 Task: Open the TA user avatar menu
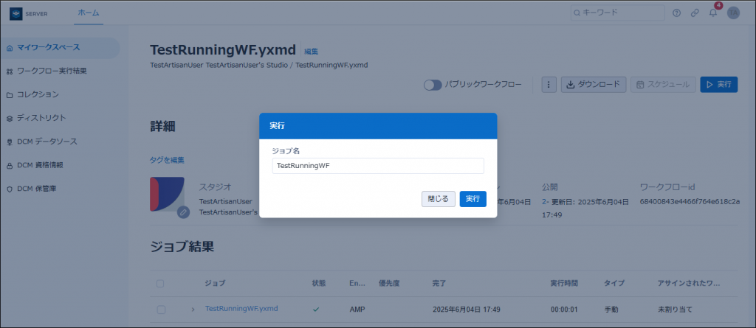click(x=733, y=13)
